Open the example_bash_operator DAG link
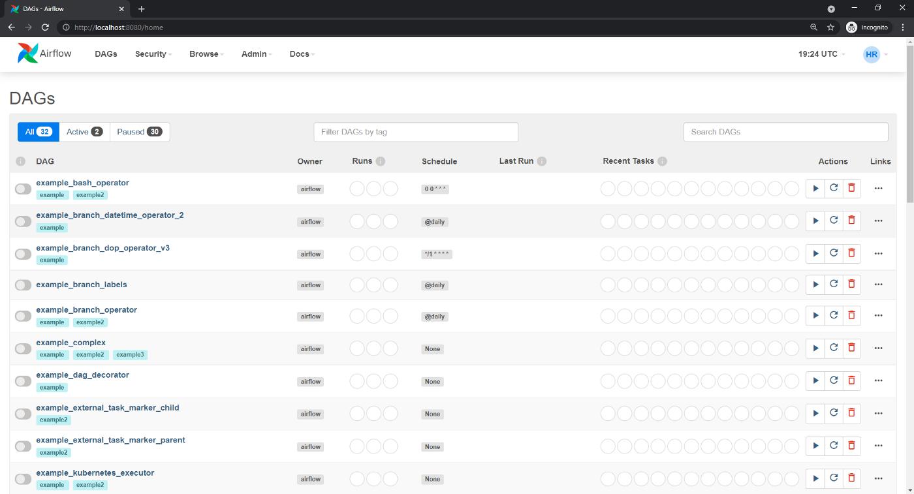This screenshot has width=914, height=494. [x=82, y=183]
